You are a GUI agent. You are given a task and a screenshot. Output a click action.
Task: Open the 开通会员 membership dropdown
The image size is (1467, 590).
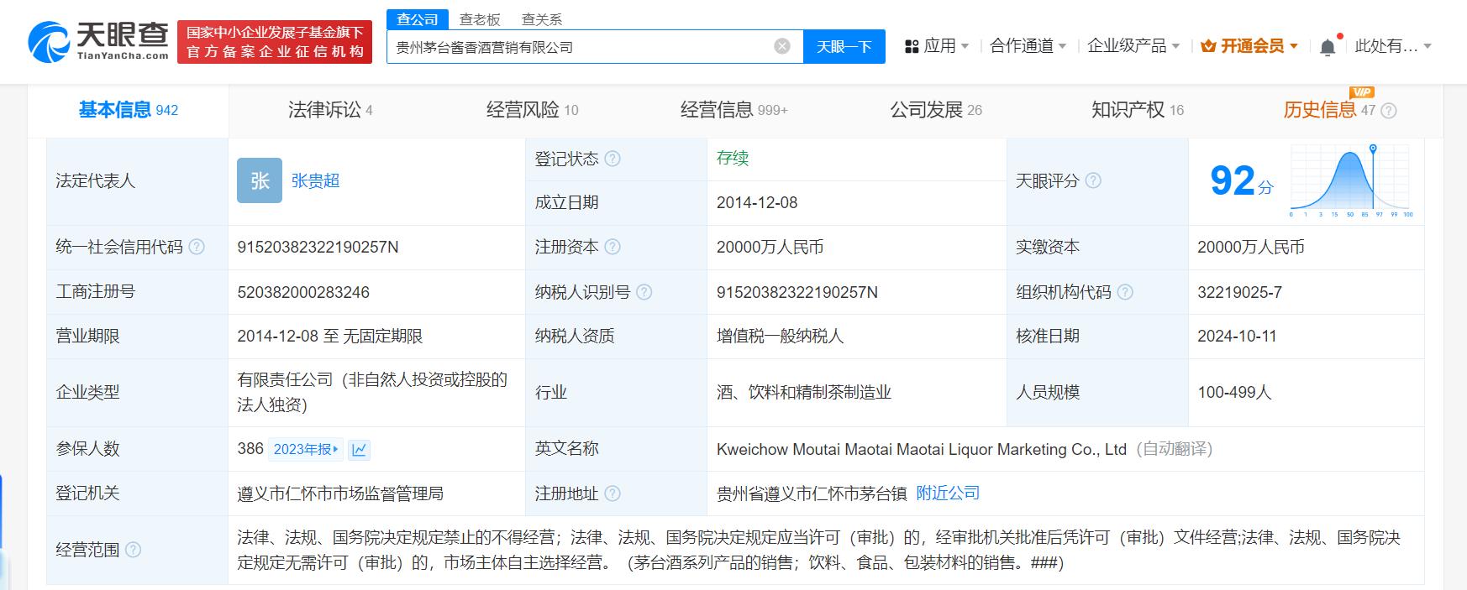pos(1249,46)
